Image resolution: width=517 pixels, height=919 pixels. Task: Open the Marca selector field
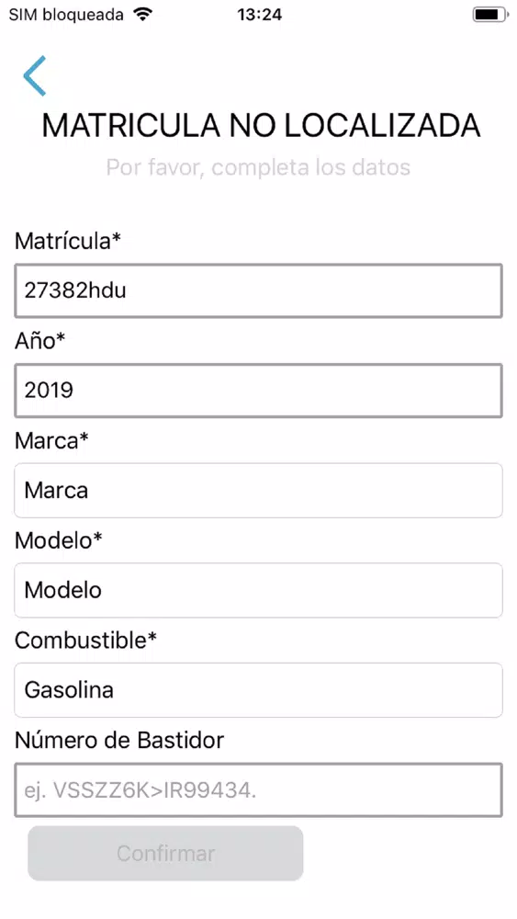[x=258, y=491]
